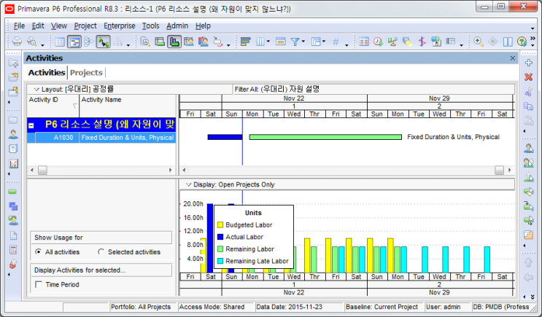Open the Enterprise menu

[x=119, y=26]
